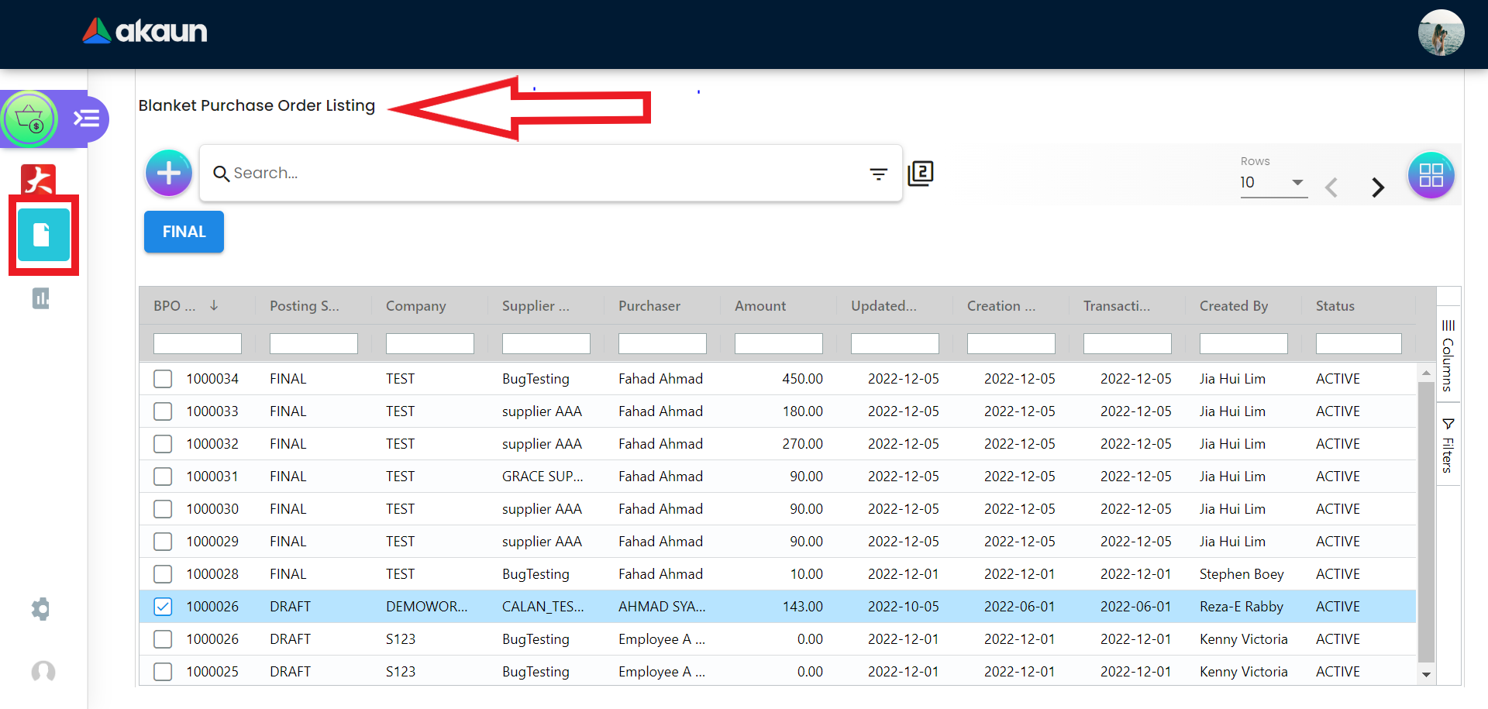Open the Filters side panel tab
Viewport: 1488px width, 709px height.
pyautogui.click(x=1448, y=445)
